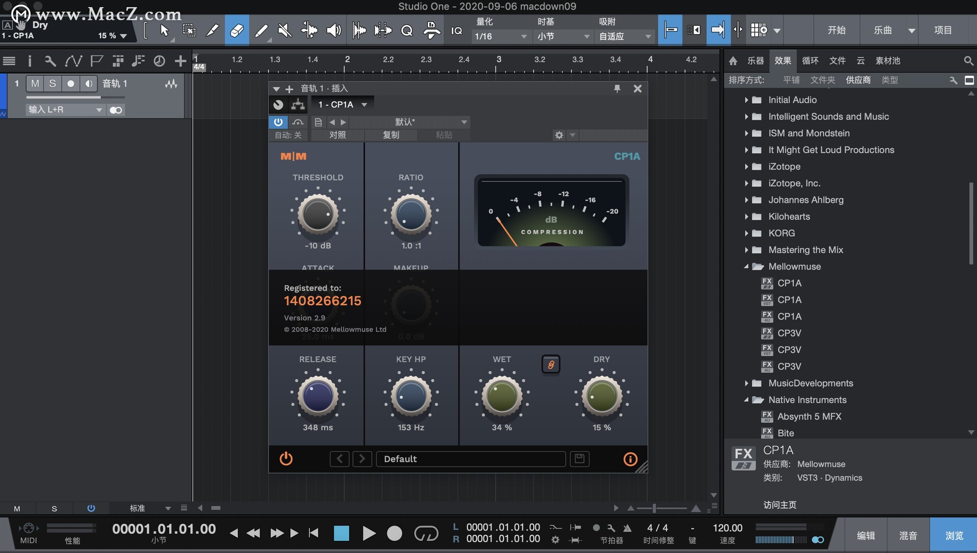Toggle monitor on track 1
This screenshot has width=977, height=553.
click(x=89, y=83)
